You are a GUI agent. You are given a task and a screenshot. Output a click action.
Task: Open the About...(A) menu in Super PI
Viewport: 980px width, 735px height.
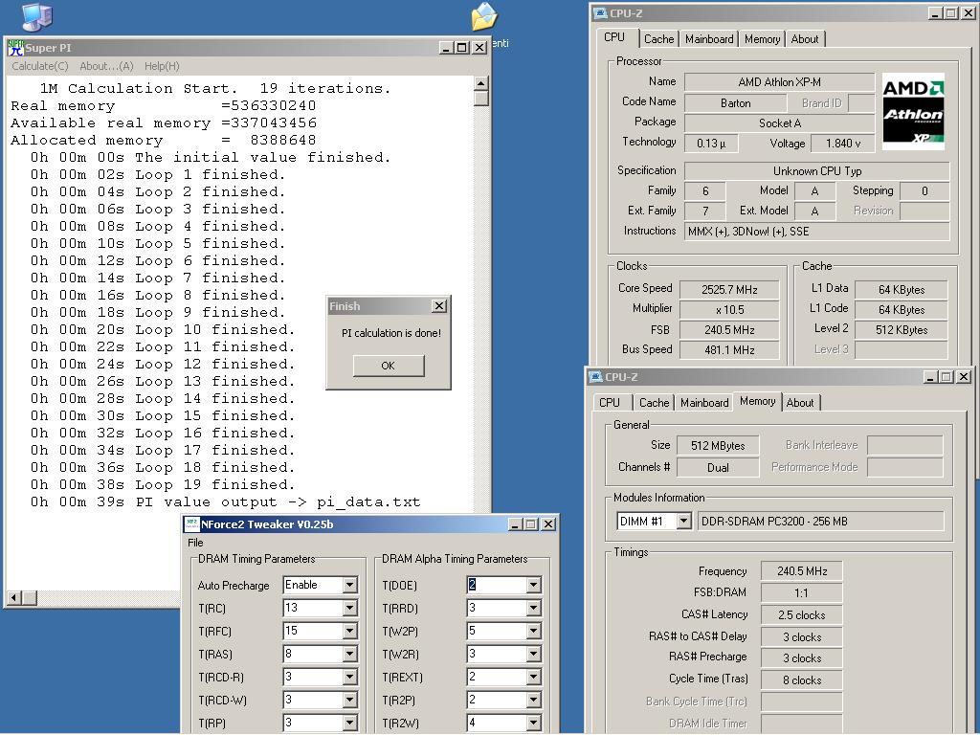point(106,66)
